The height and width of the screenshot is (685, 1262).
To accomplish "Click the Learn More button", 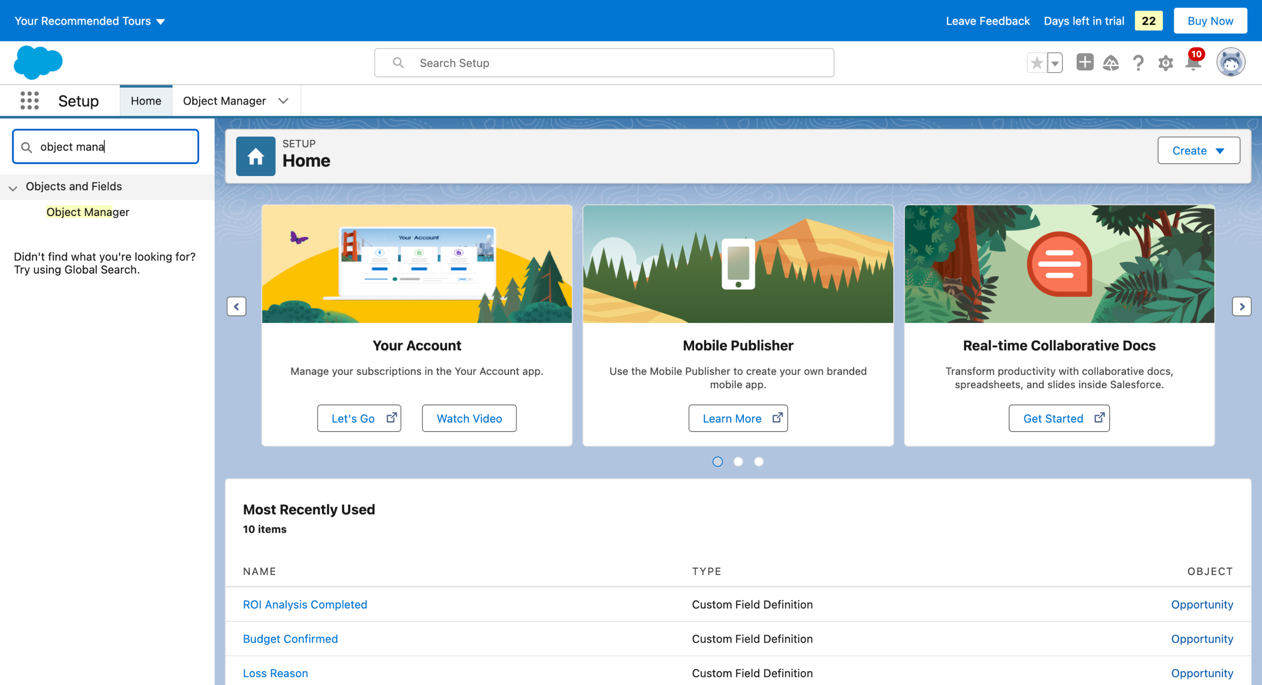I will [x=738, y=418].
